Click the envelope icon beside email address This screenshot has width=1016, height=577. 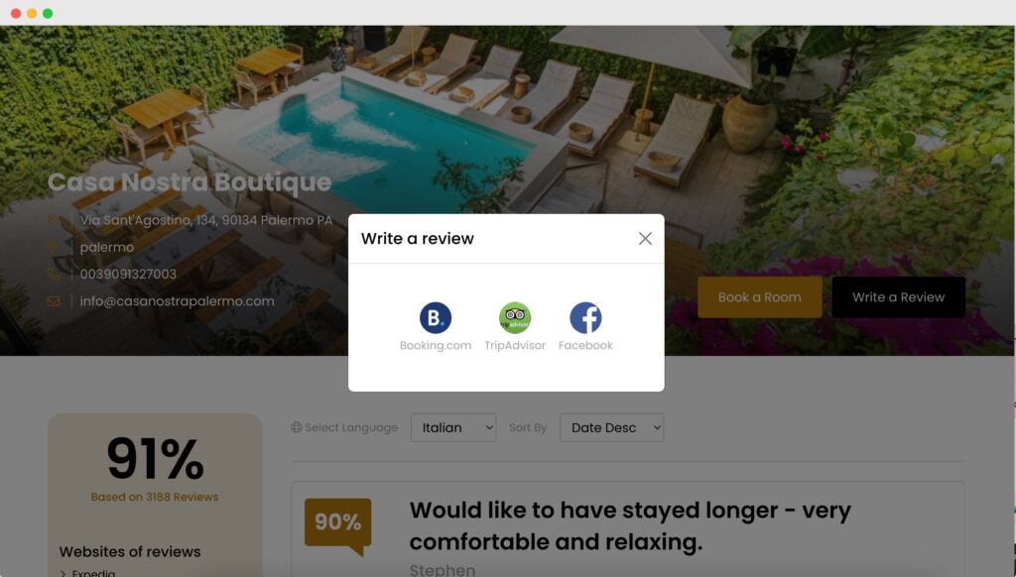tap(54, 301)
